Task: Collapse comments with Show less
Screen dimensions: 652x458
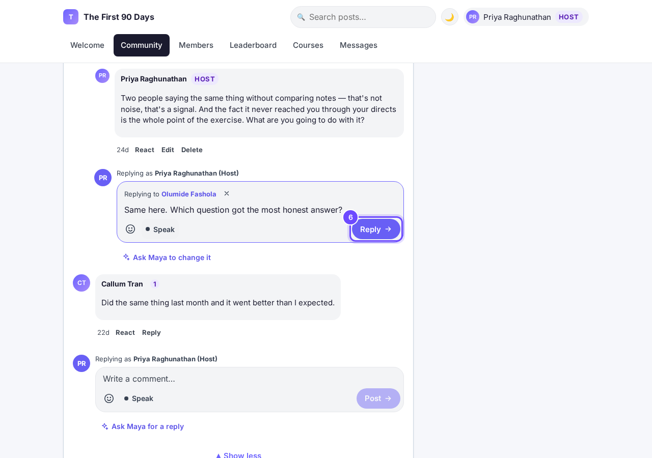Action: pos(238,455)
